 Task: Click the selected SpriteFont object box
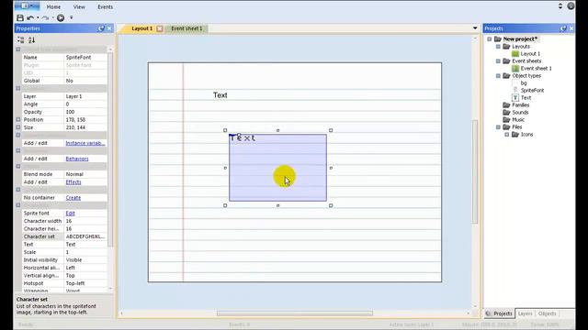point(277,168)
